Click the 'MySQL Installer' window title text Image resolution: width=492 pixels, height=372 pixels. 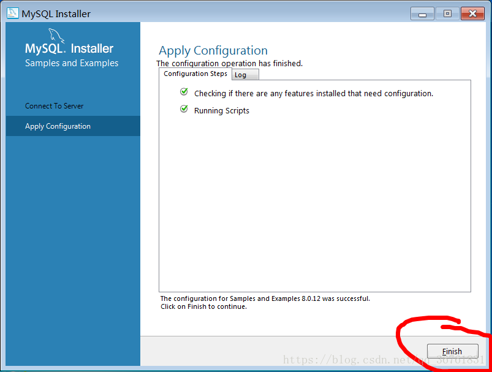[x=56, y=14]
